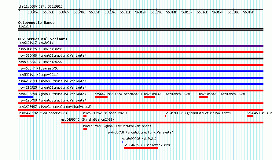Click the chr11:56804027..56819915 coordinate label

[x=40, y=6]
